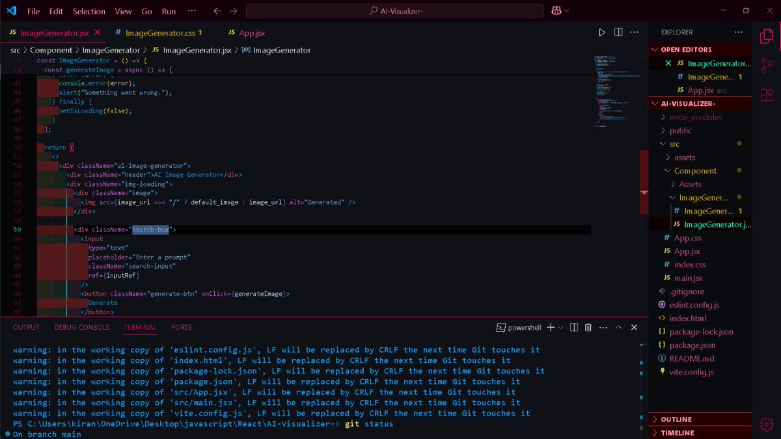Select the Terminal panel tab
This screenshot has width=781, height=439.
coord(140,328)
